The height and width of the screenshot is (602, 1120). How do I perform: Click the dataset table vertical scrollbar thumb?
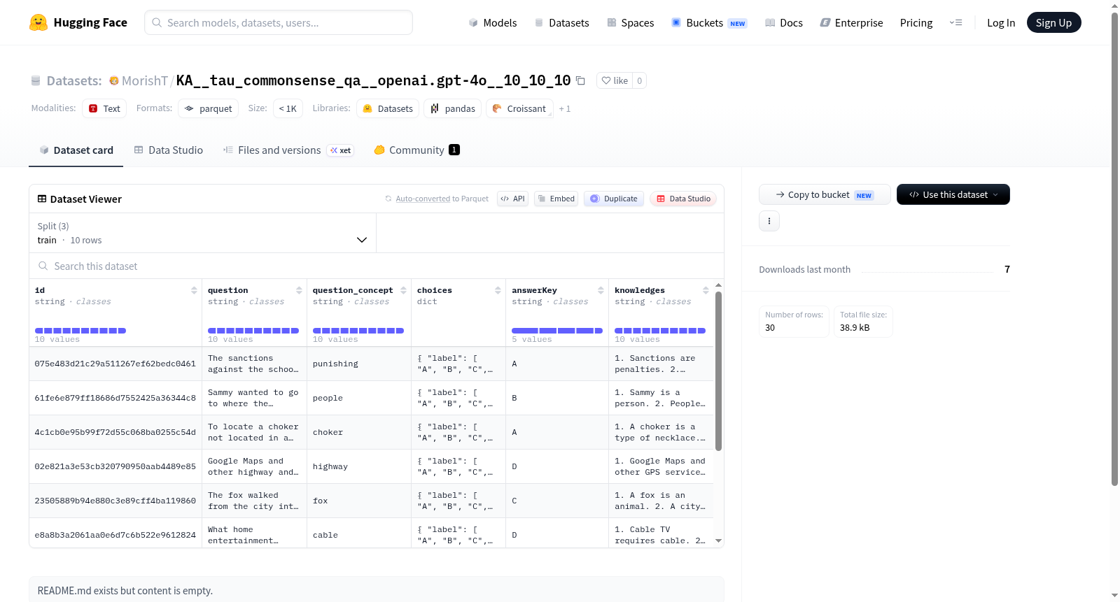tap(718, 371)
